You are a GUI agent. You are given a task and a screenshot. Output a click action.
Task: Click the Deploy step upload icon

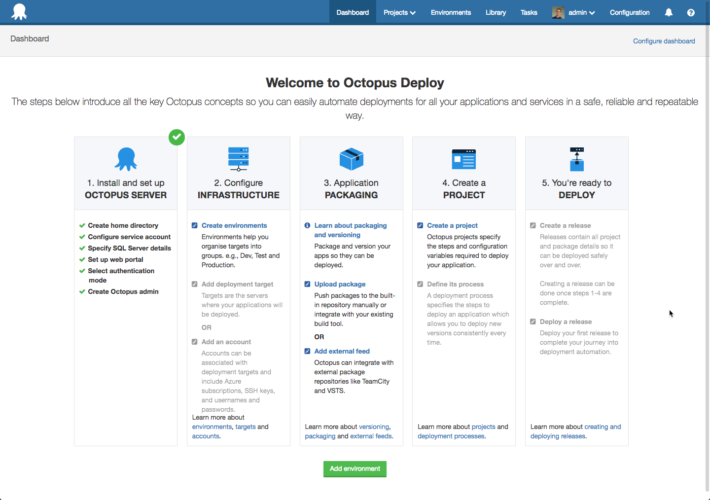tap(577, 159)
